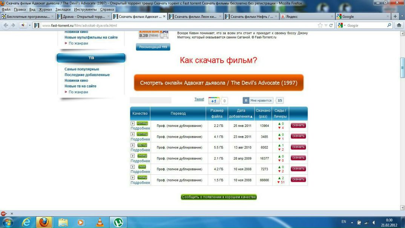Switch to the 'Яндекс' tab

click(291, 17)
